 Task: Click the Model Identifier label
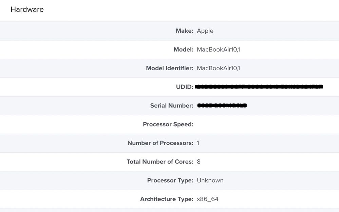[x=170, y=68]
